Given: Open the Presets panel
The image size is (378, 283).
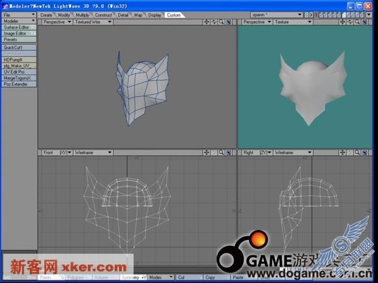Looking at the screenshot, I should tap(19, 40).
